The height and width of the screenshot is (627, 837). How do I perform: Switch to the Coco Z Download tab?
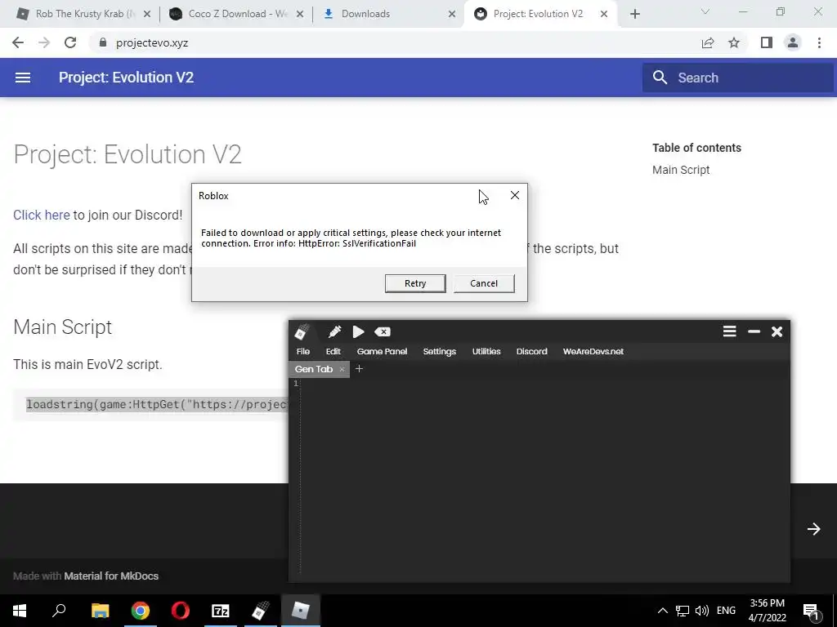pyautogui.click(x=238, y=14)
